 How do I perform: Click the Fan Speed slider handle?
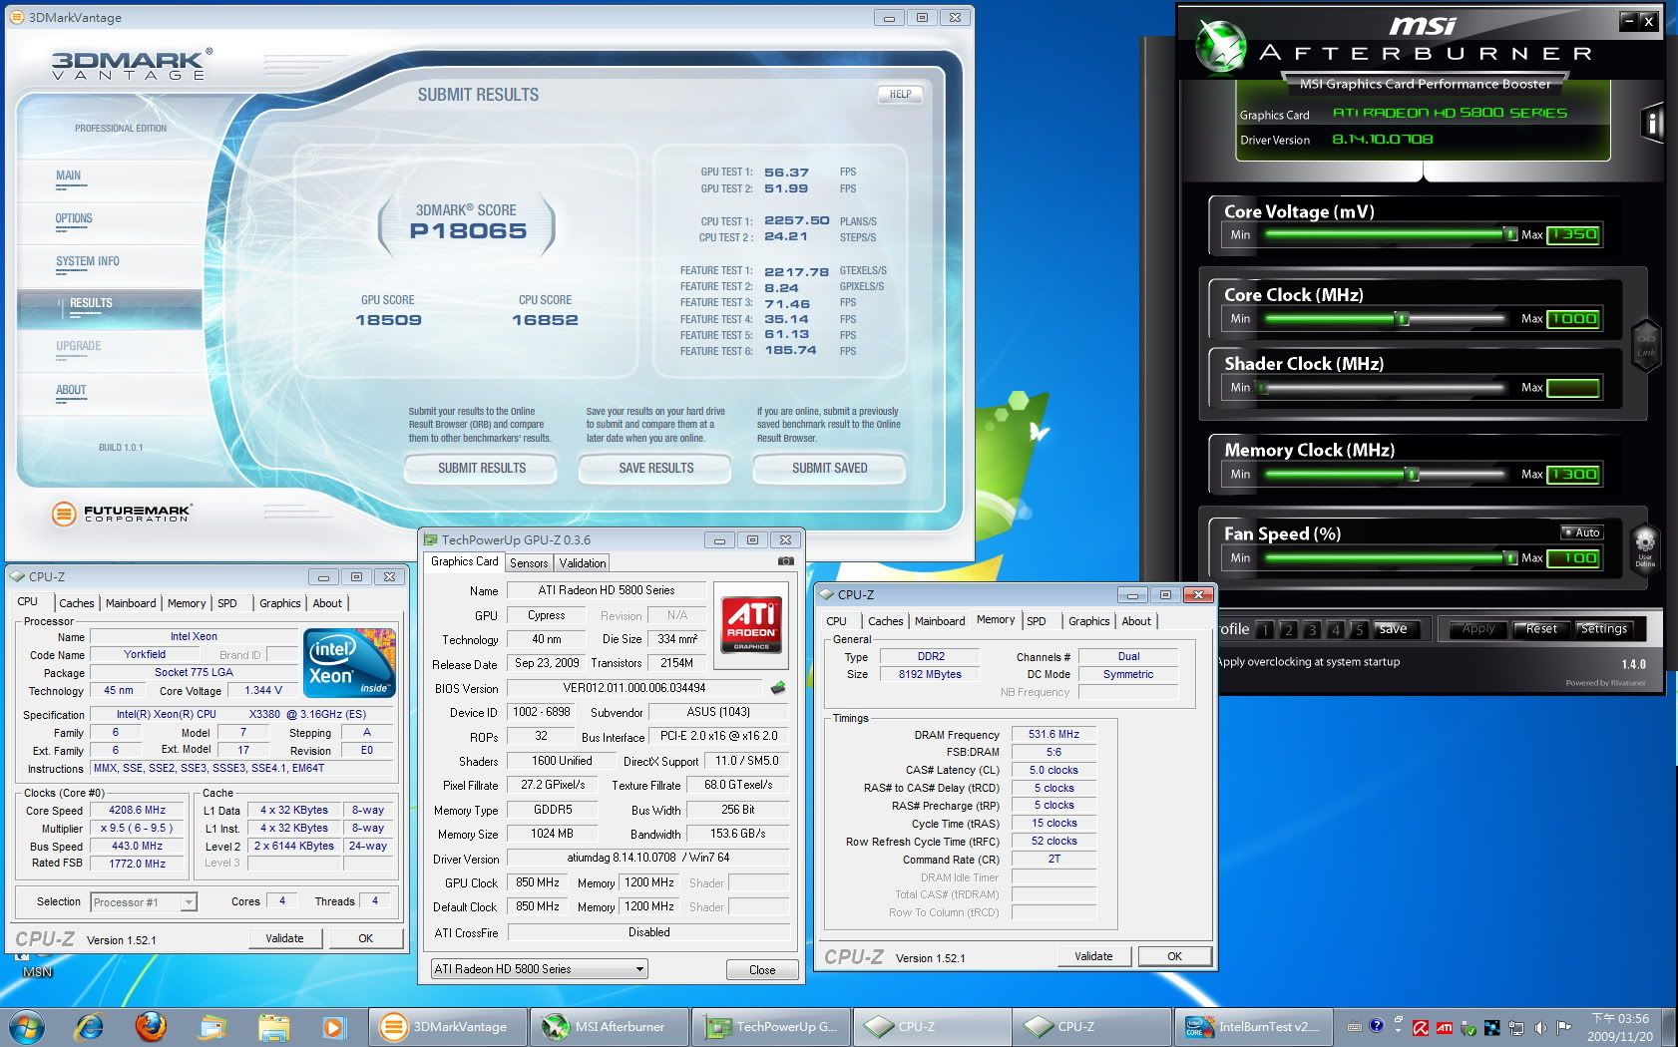pos(1509,558)
